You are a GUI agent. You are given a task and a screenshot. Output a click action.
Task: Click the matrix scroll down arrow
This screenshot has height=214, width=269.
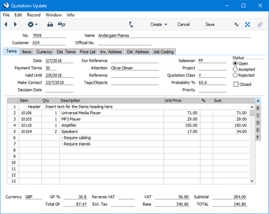click(x=252, y=181)
